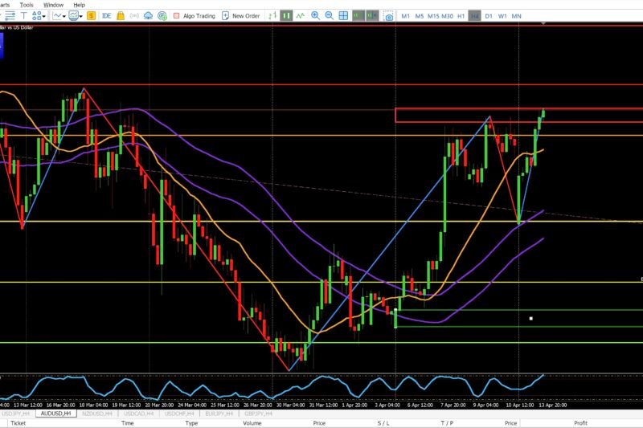Open the Help menu

click(79, 5)
